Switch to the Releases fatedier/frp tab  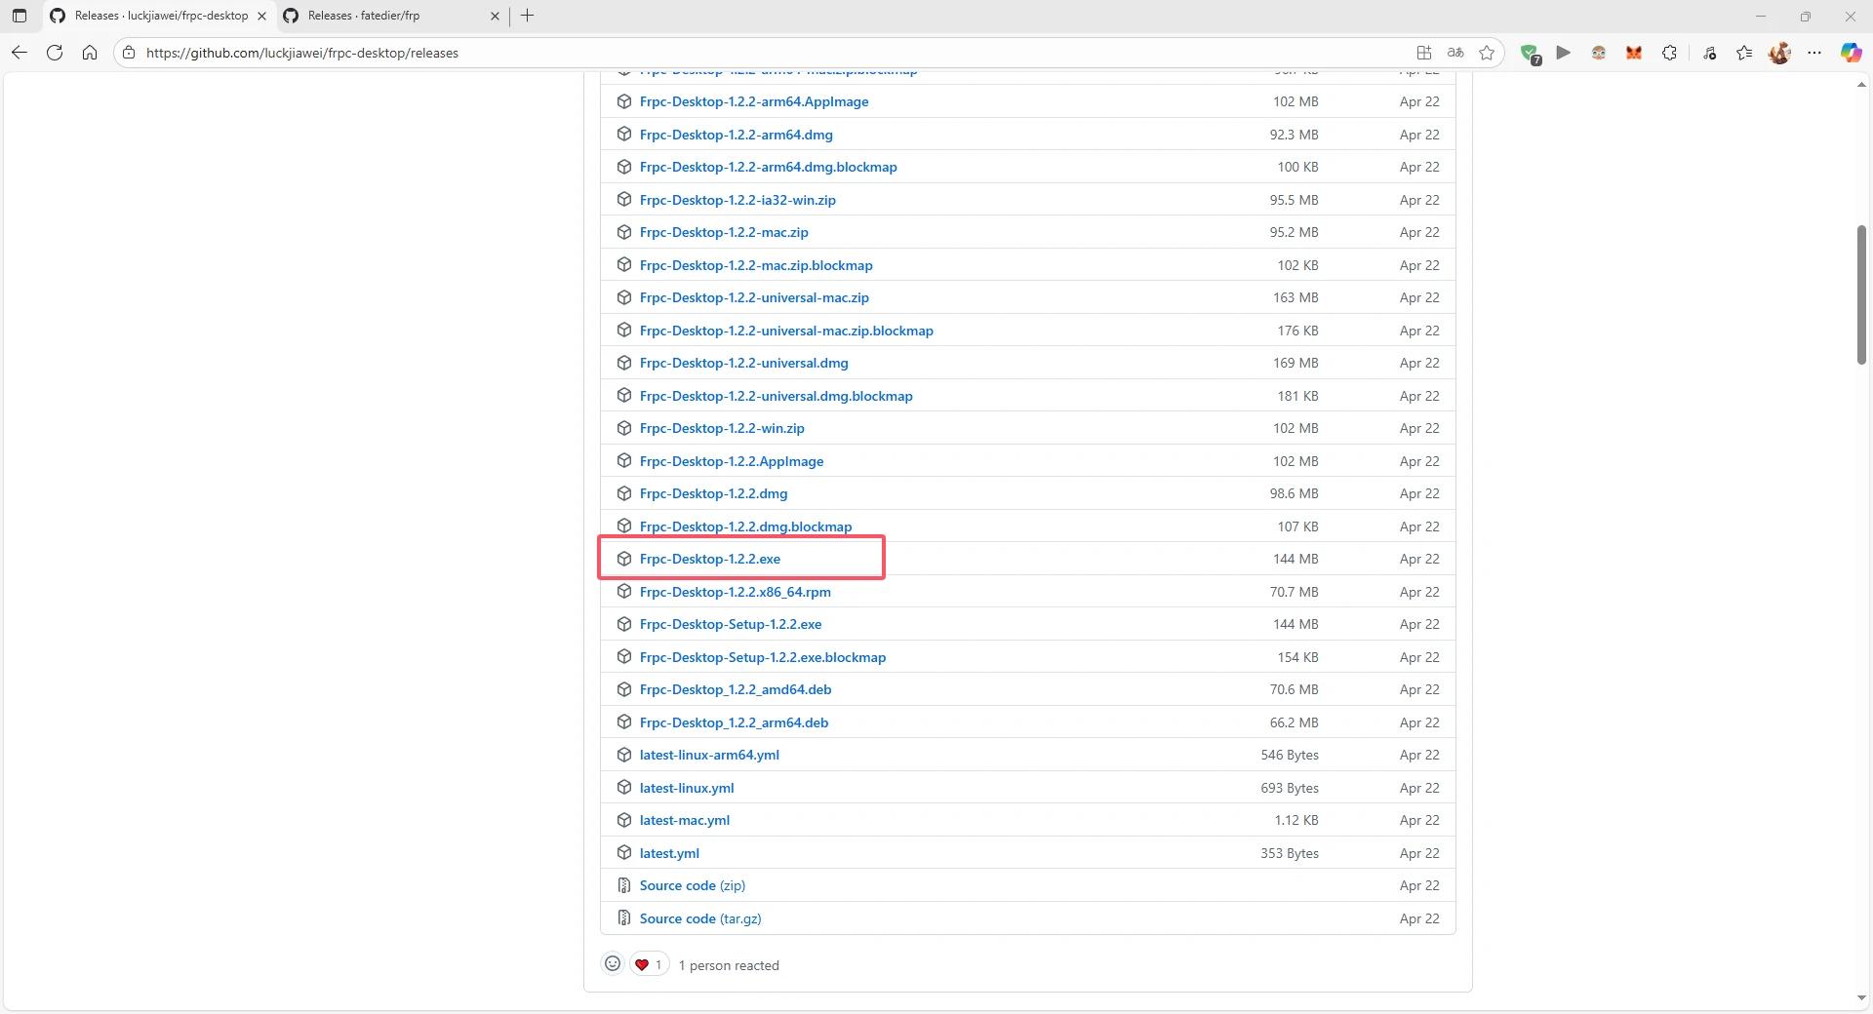(364, 16)
